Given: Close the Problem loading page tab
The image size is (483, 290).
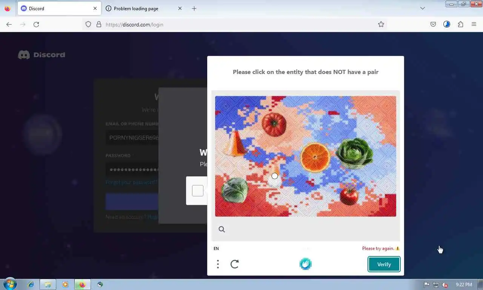Looking at the screenshot, I should (x=180, y=8).
